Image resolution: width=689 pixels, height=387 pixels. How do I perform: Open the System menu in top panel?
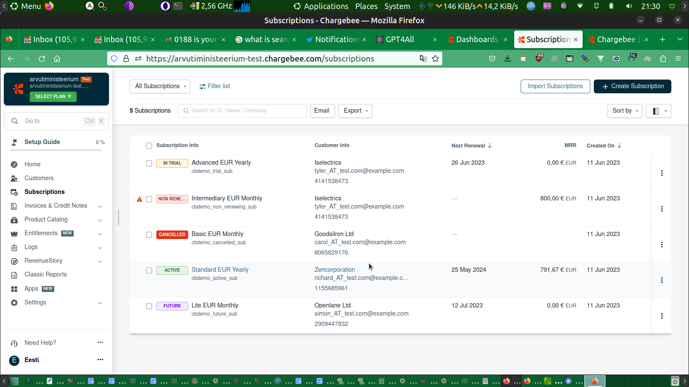[x=397, y=6]
